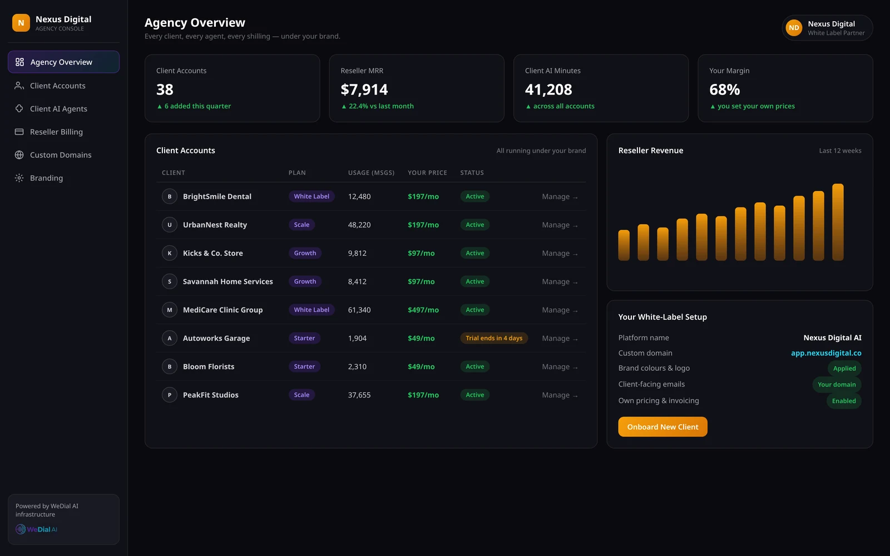Screen dimensions: 890x556
Task: Click Kicks & Co. Store's K avatar
Action: tap(170, 253)
